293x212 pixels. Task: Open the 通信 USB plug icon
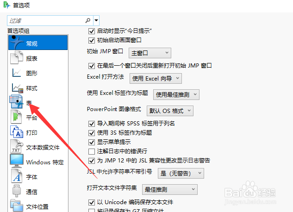tap(17, 191)
